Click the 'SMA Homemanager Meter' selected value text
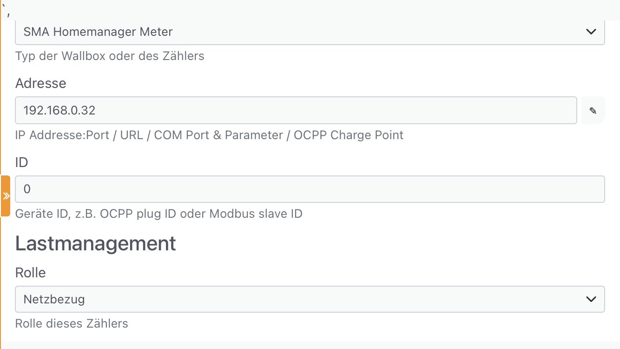The width and height of the screenshot is (620, 349). (98, 32)
